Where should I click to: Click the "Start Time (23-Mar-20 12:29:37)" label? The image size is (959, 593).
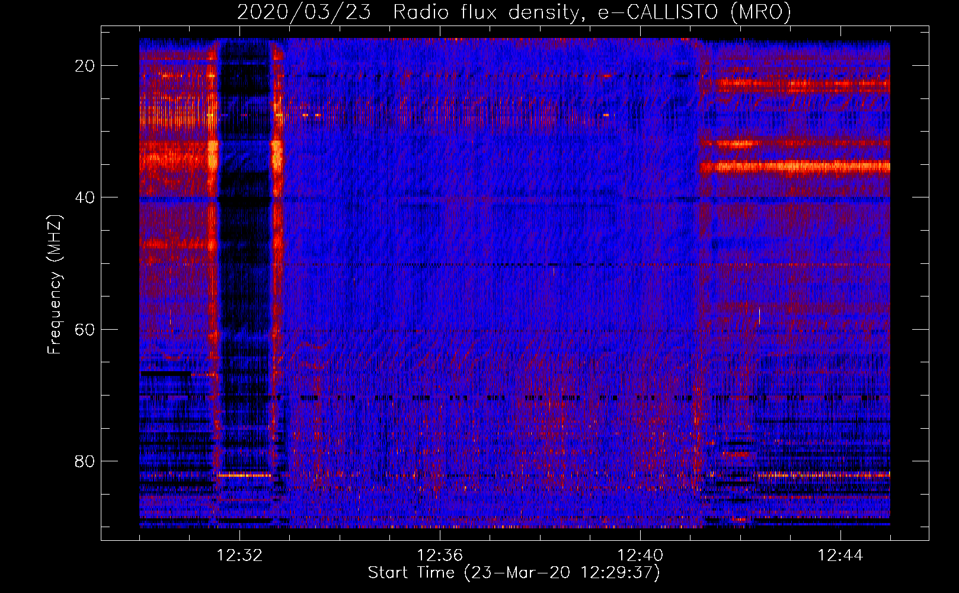[514, 573]
